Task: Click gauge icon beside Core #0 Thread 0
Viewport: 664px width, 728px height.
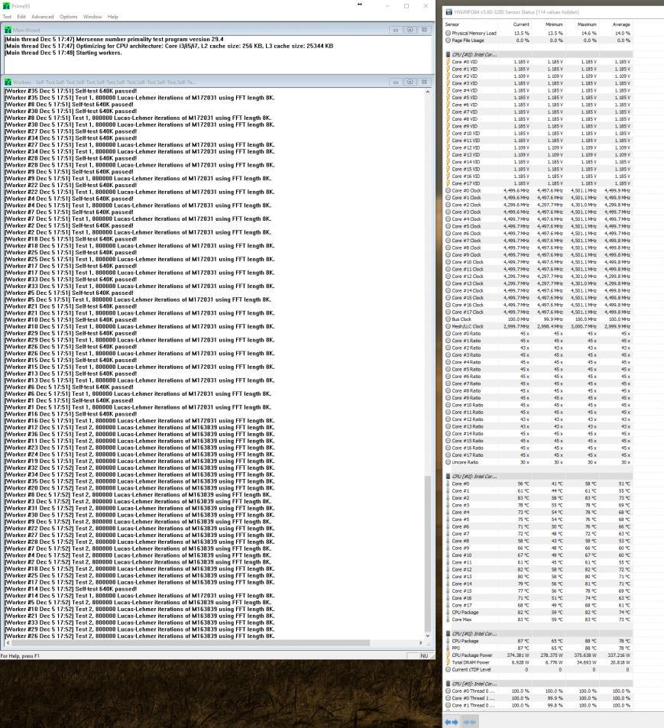Action: pyautogui.click(x=448, y=691)
